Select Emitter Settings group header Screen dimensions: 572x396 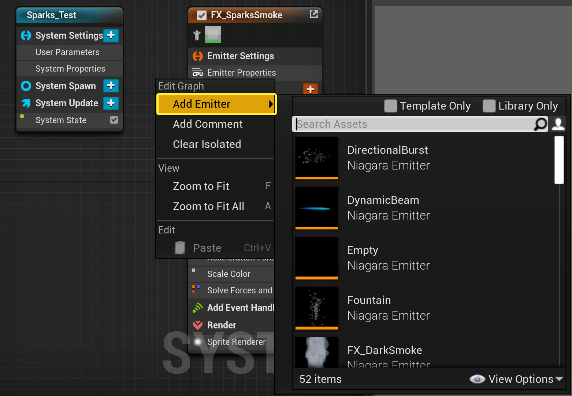coord(255,56)
